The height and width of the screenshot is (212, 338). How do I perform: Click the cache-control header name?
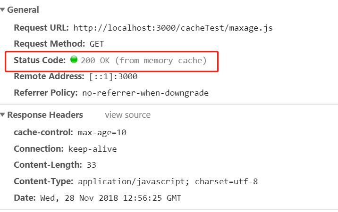43,132
